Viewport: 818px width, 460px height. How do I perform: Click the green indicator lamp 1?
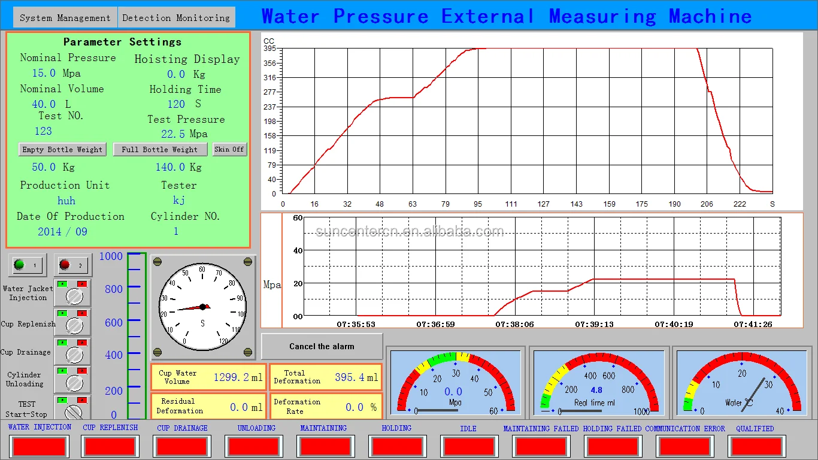27,265
